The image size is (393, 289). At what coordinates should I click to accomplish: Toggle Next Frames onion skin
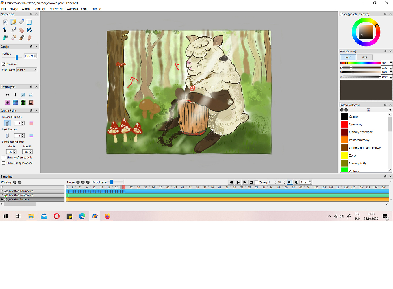click(x=8, y=136)
